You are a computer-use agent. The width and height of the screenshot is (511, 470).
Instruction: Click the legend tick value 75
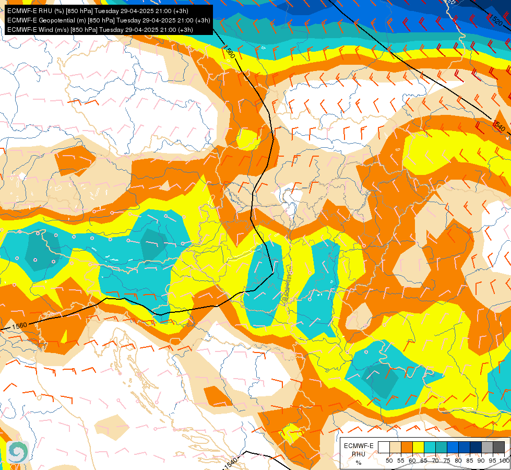(x=447, y=461)
